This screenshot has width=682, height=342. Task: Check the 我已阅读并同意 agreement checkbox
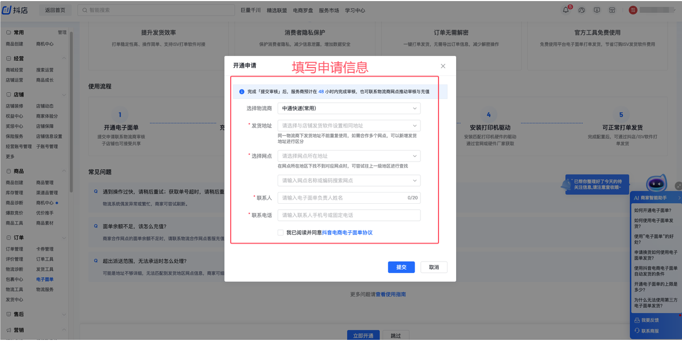coord(280,232)
